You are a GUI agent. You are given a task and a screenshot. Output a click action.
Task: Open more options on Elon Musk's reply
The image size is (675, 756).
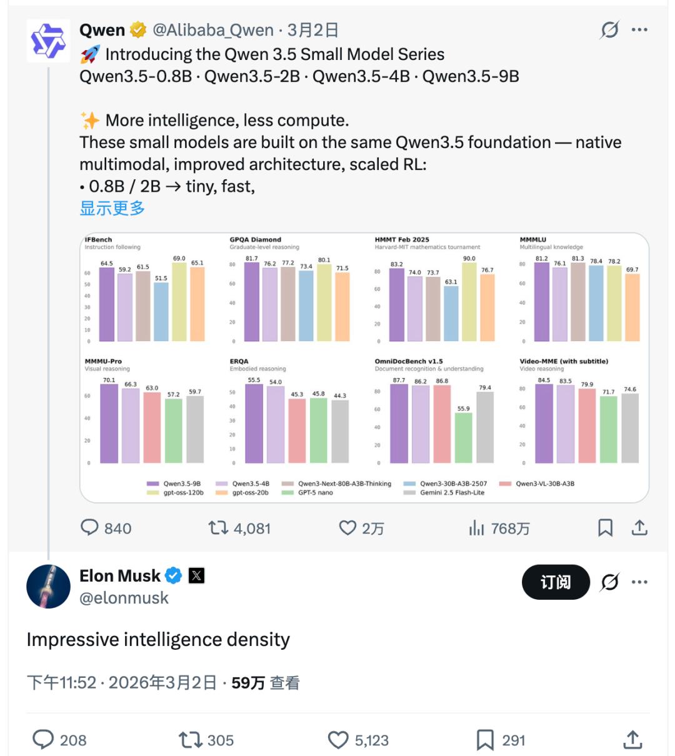click(x=639, y=582)
